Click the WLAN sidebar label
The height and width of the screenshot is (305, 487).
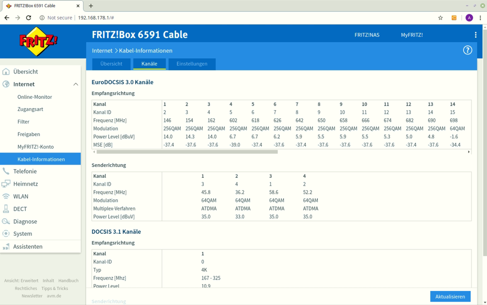tap(20, 196)
